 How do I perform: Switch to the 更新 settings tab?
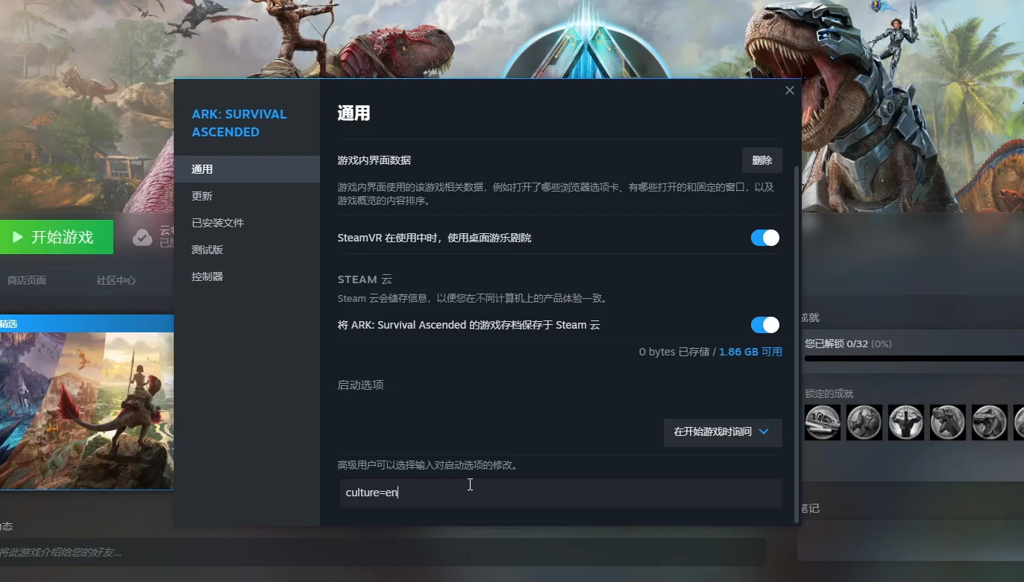247,196
